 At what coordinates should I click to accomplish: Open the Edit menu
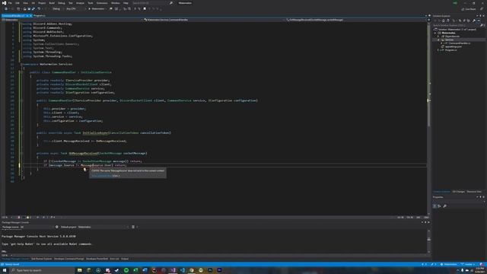18,3
